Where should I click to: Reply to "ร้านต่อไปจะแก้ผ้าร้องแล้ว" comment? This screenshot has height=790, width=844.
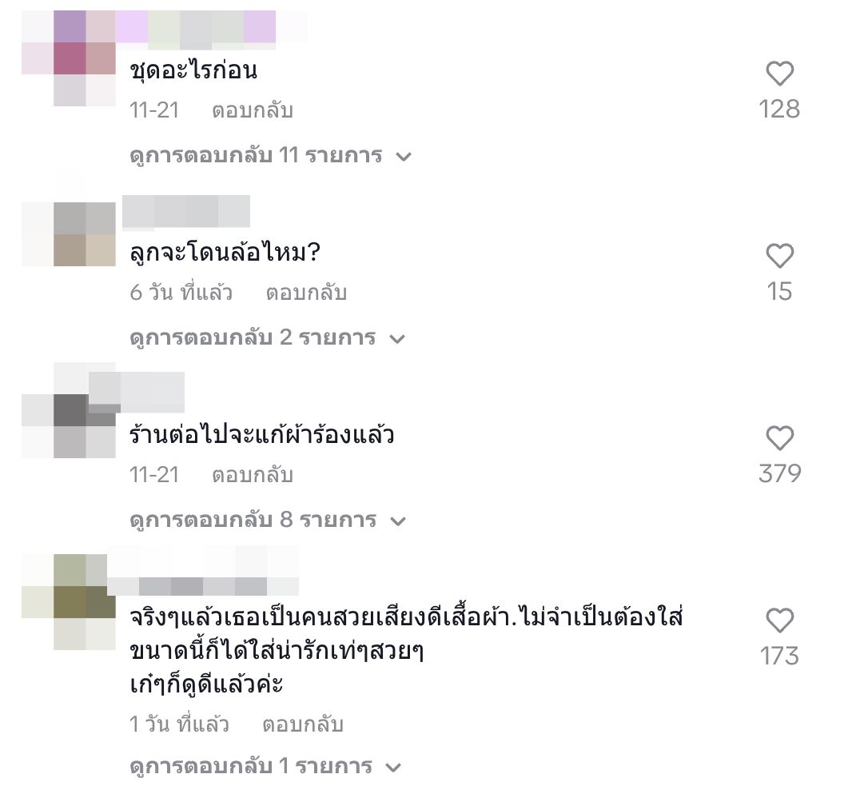click(253, 475)
